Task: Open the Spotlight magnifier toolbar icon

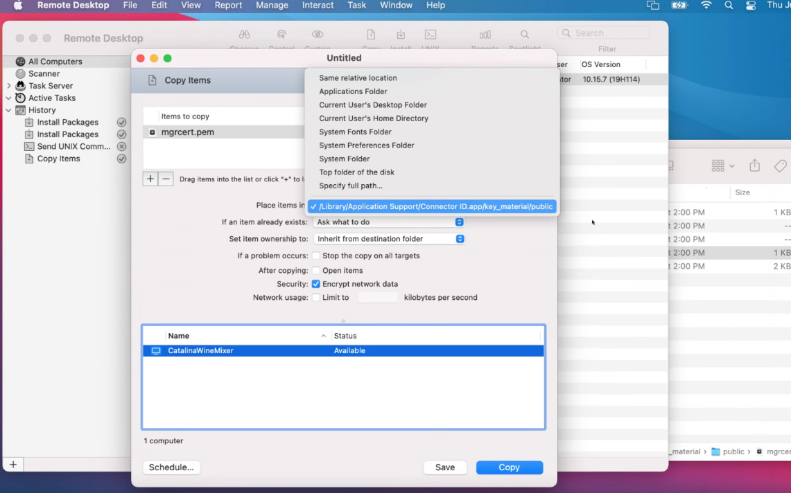Action: click(525, 35)
